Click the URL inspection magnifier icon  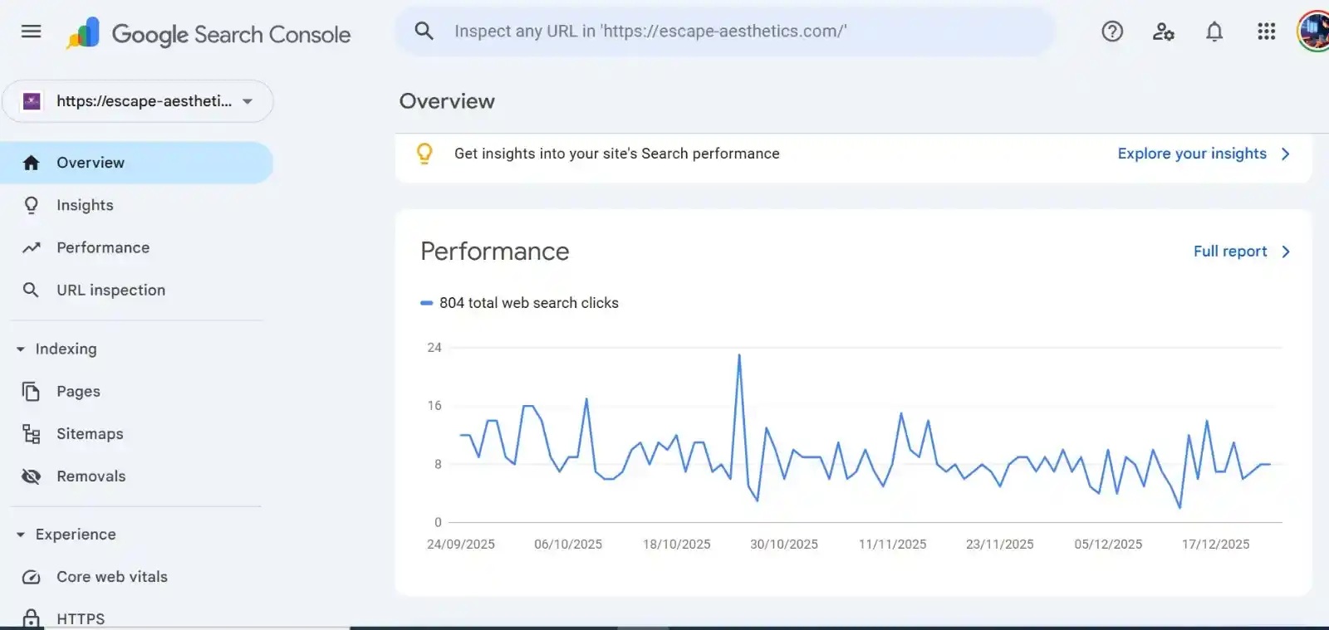click(31, 290)
